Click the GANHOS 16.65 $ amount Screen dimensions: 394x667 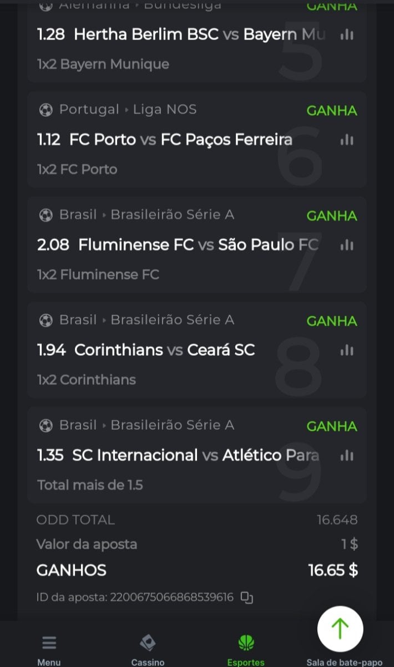coord(333,570)
